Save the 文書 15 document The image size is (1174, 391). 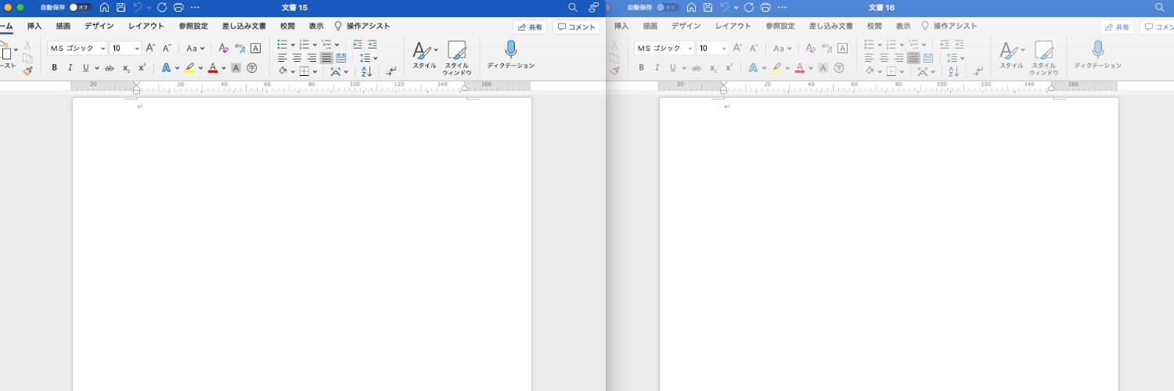121,7
